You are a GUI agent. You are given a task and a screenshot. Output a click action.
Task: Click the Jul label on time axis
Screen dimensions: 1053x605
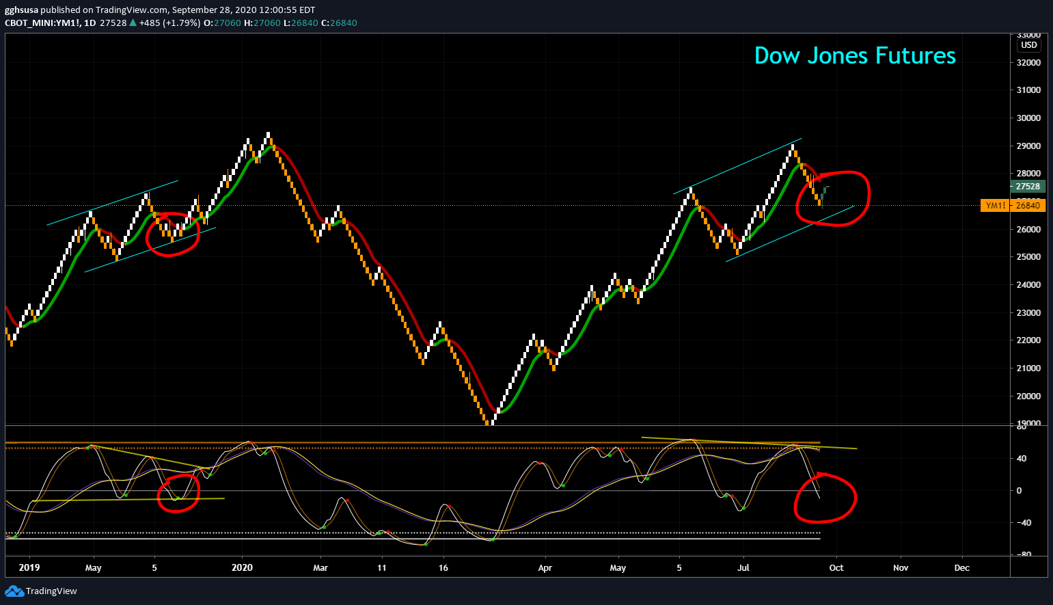click(743, 567)
